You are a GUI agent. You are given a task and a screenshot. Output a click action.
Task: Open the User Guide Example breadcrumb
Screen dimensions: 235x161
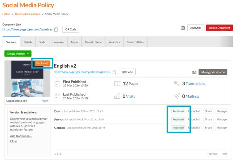click(x=27, y=14)
